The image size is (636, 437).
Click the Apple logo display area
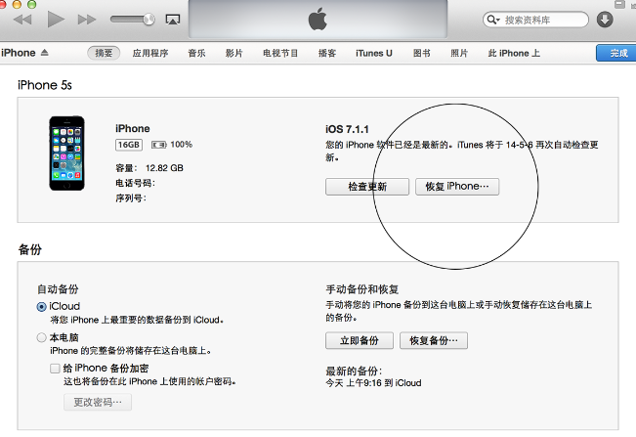tap(318, 20)
